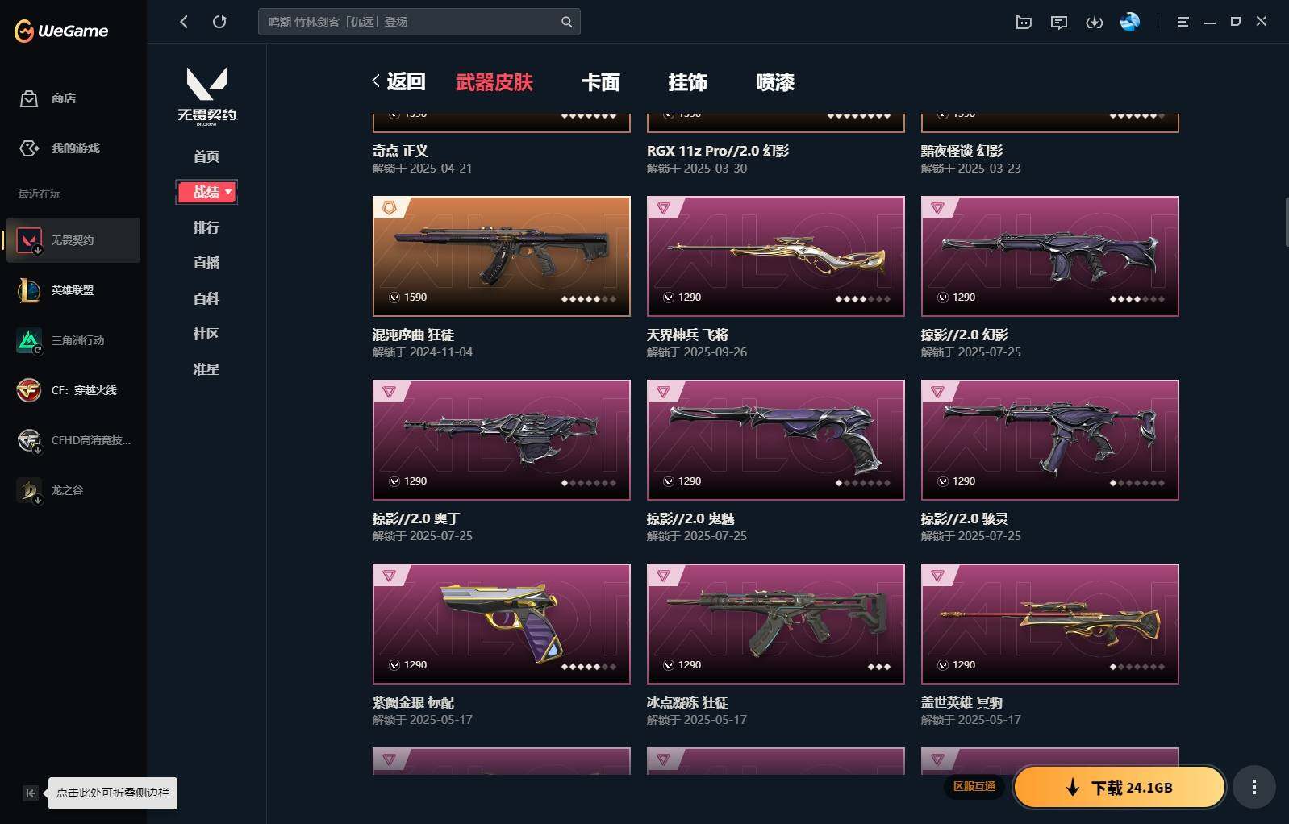Screen dimensions: 1289x824
Task: Click the user avatar icon
Action: [1130, 22]
